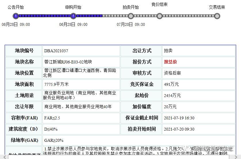Click the 商业服务业用地 land use cell
The height and width of the screenshot is (159, 241).
point(81,95)
